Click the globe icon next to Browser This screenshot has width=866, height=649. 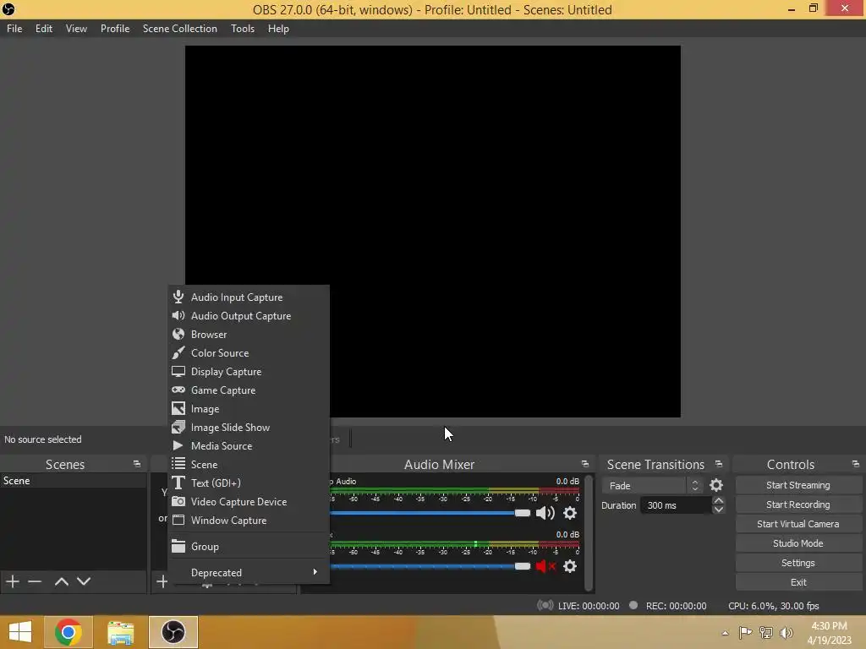(x=178, y=335)
